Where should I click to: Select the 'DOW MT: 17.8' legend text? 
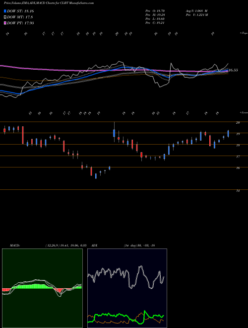(x=20, y=17)
